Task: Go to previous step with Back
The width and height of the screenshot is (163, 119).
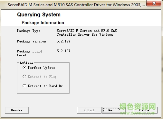Action: [x=89, y=110]
